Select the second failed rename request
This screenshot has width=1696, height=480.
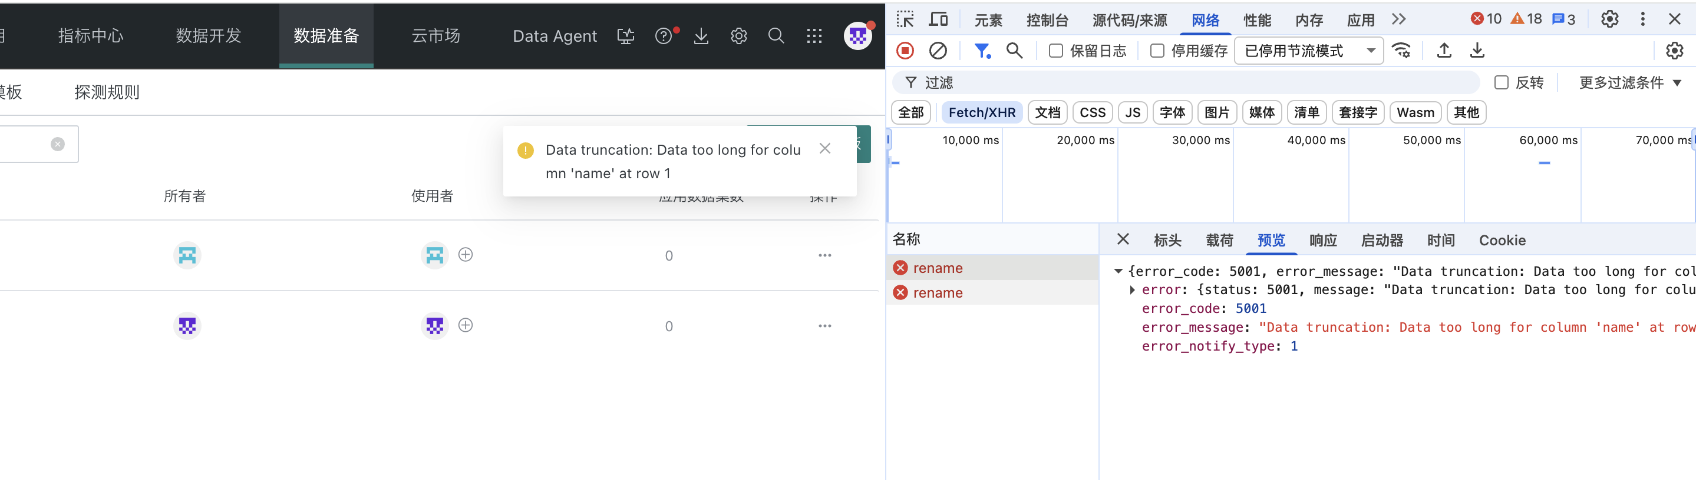(992, 292)
